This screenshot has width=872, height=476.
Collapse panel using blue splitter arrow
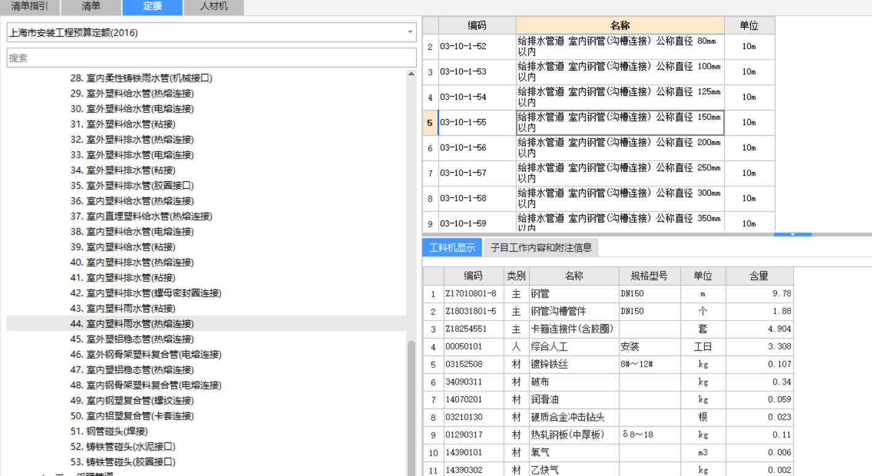pos(793,234)
